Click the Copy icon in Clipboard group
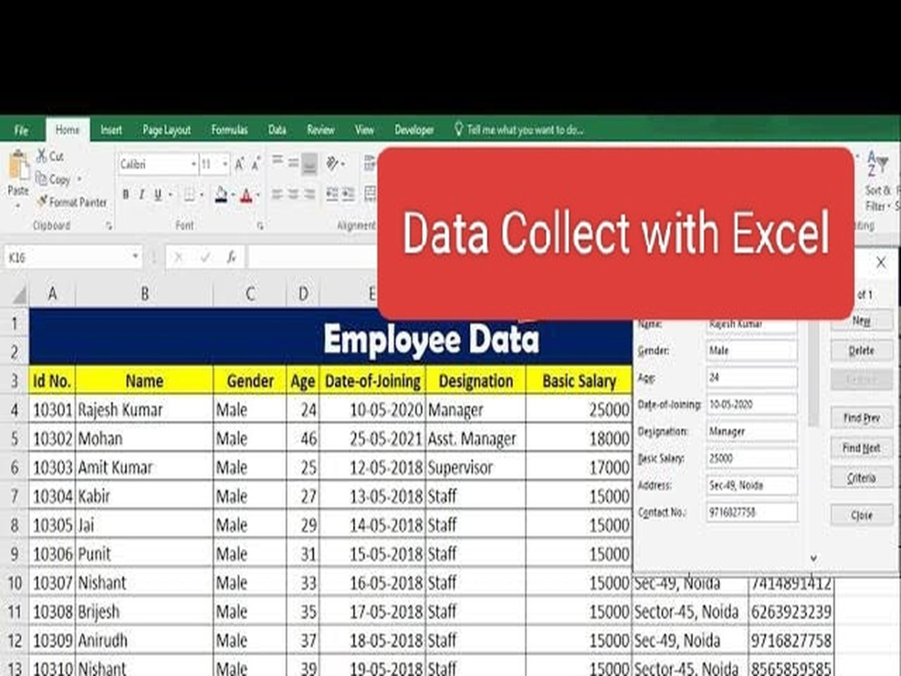Image resolution: width=901 pixels, height=676 pixels. (41, 178)
